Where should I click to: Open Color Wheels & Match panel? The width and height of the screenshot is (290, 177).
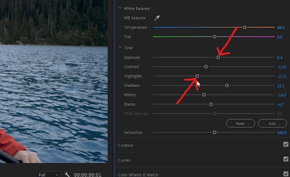(138, 175)
